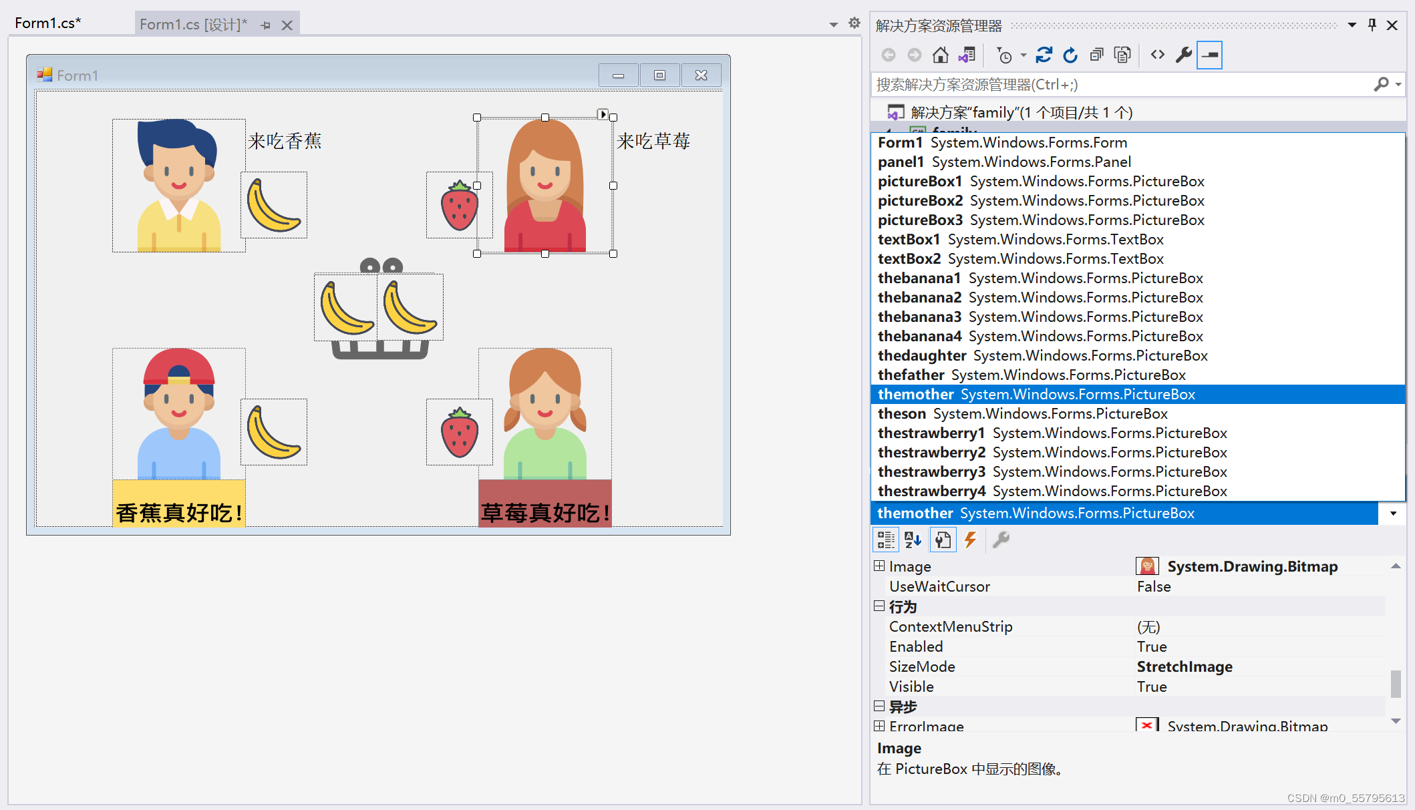Collapse the 行为 property category
Screen dimensions: 1415x810
879,606
